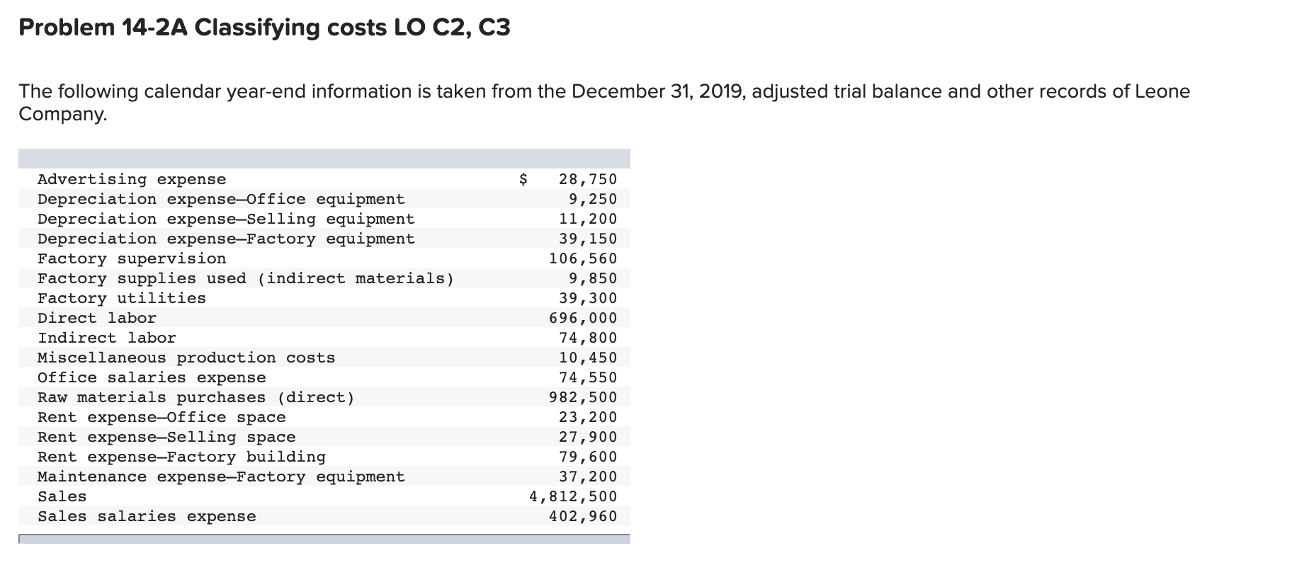Select the "Advertising expense" row label
This screenshot has width=1292, height=565.
[132, 180]
